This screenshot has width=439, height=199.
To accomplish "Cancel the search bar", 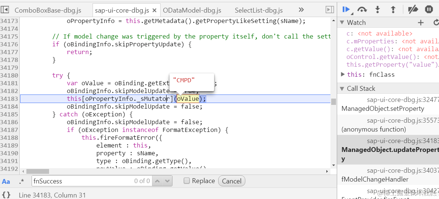I will coord(232,181).
